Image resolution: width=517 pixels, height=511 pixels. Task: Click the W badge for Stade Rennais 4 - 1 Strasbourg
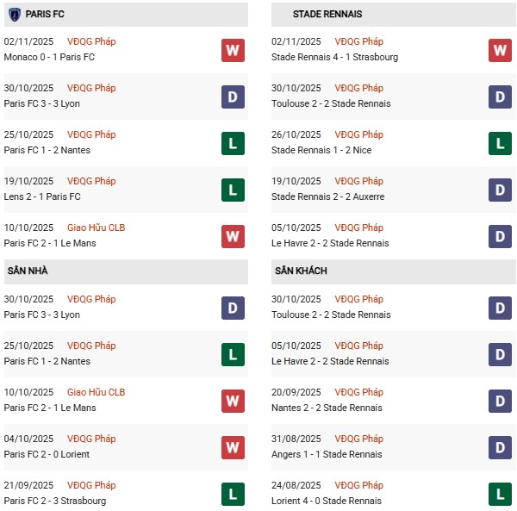(501, 50)
